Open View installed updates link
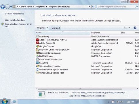The width and height of the screenshot is (139, 104). point(15,20)
